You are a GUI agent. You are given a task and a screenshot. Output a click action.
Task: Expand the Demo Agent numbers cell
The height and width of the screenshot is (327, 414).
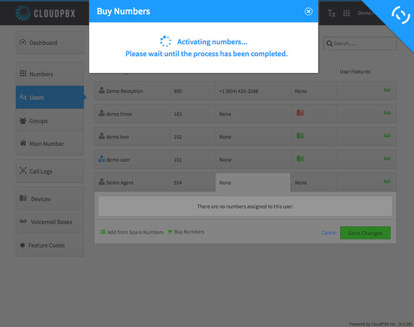[253, 183]
